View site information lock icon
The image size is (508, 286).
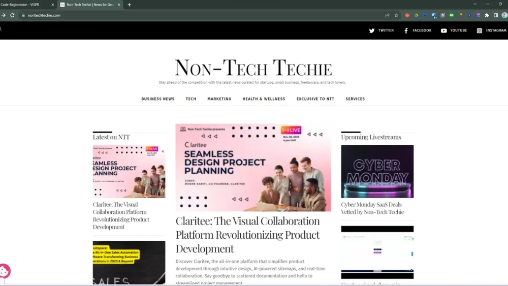[23, 15]
